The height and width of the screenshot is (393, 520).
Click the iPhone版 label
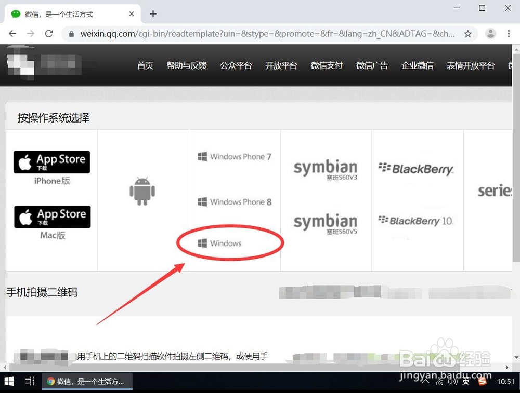coord(52,181)
